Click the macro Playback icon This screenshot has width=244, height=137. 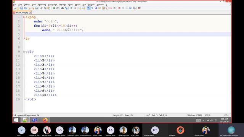click(x=127, y=8)
